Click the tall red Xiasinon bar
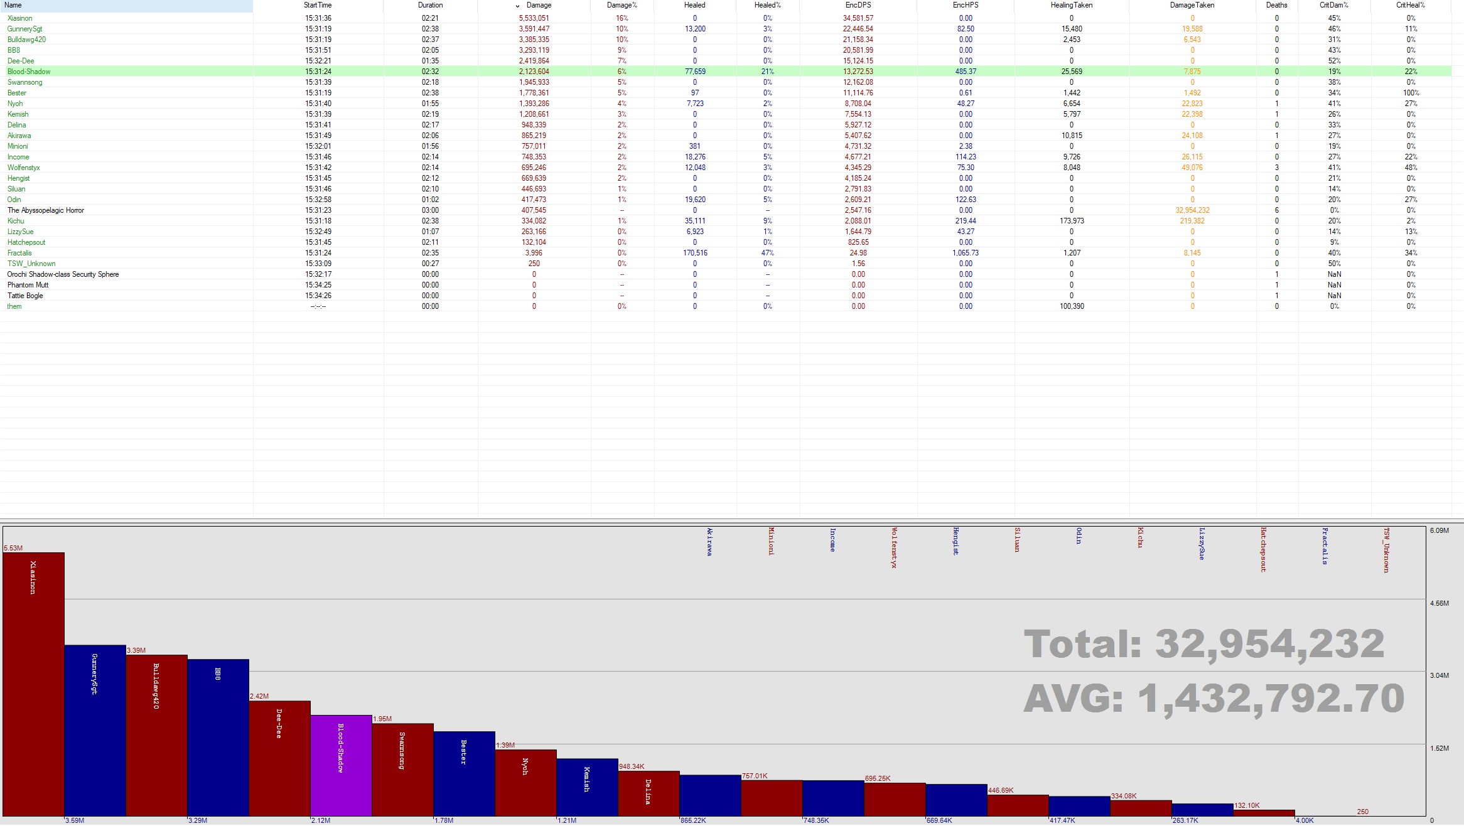This screenshot has width=1464, height=826. coord(33,684)
